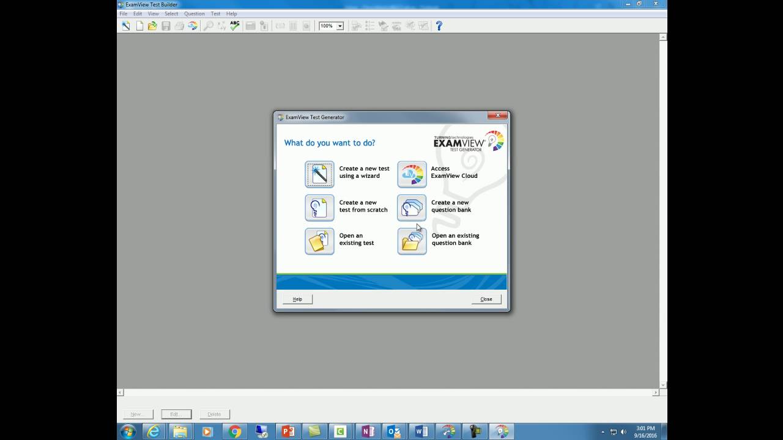Click the vertical scrollbar up arrow
Screen dimensions: 783x440
point(663,37)
